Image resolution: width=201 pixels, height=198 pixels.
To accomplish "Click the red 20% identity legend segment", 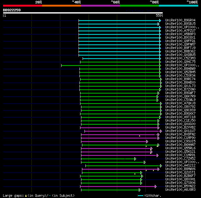I will coord(23,6).
